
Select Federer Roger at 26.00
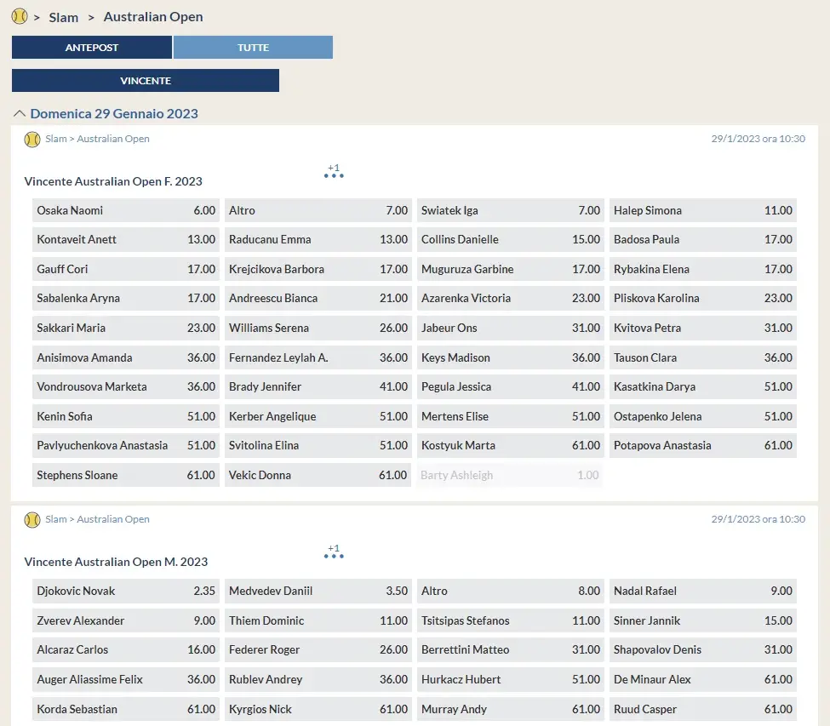(x=318, y=649)
